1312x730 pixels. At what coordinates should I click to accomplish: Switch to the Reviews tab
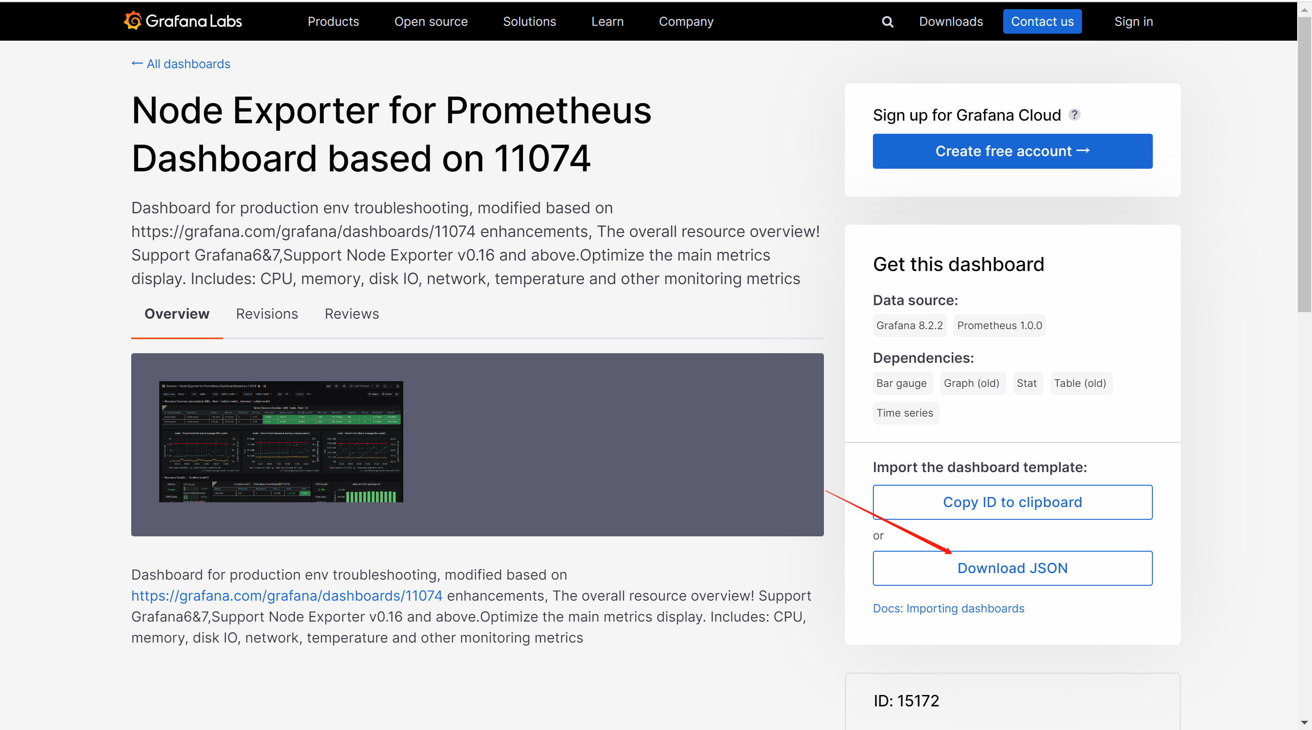(x=352, y=313)
